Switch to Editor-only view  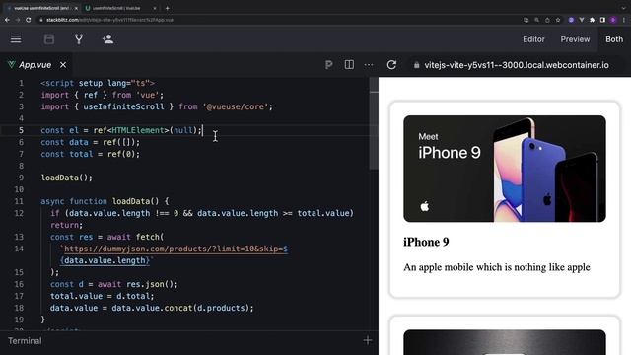[x=533, y=39]
